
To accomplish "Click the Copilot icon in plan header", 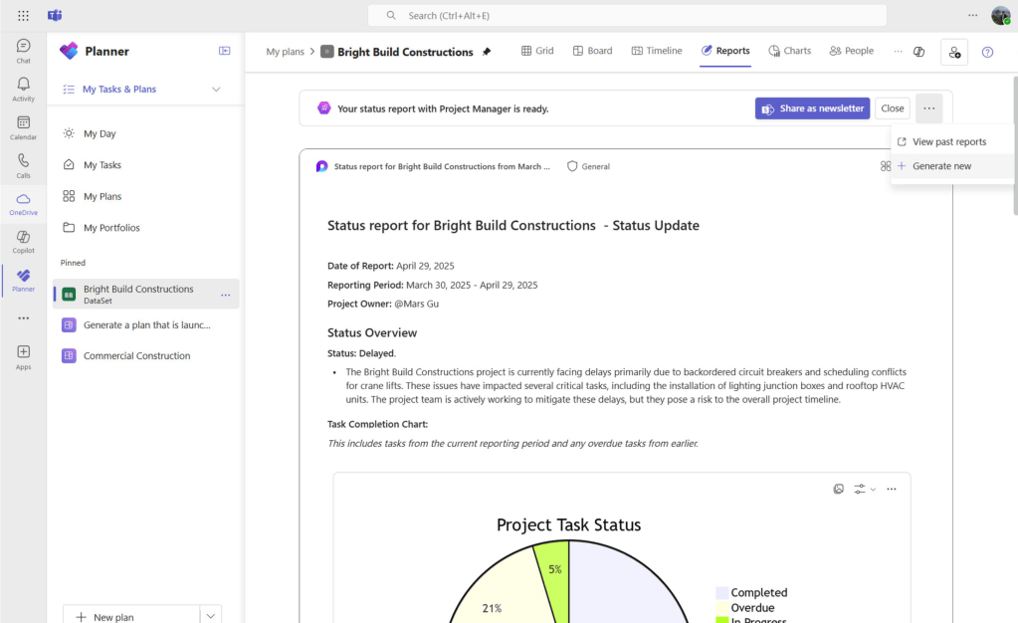I will click(x=918, y=52).
